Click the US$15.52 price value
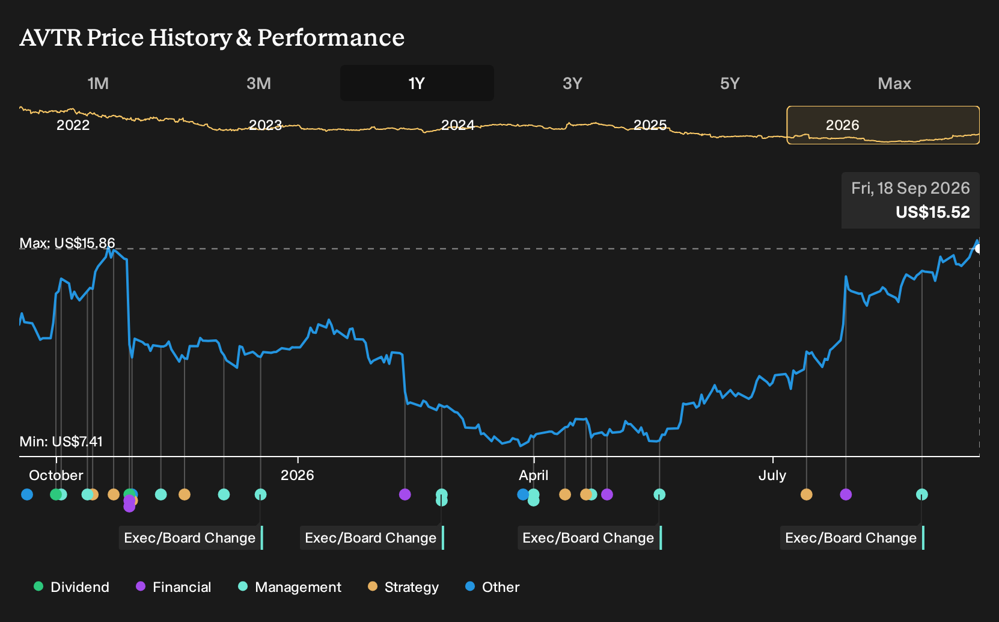 (x=933, y=212)
